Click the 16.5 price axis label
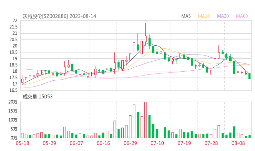The image size is (255, 151). [x=13, y=90]
